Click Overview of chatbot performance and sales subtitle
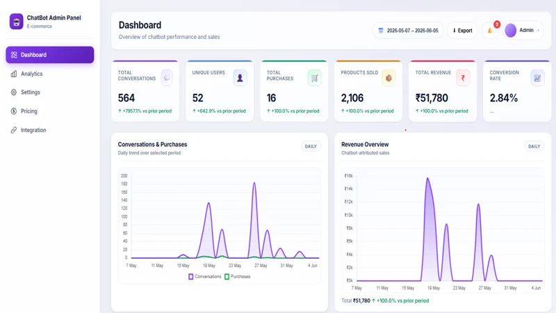Screen dimensions: 556x313 [169, 37]
